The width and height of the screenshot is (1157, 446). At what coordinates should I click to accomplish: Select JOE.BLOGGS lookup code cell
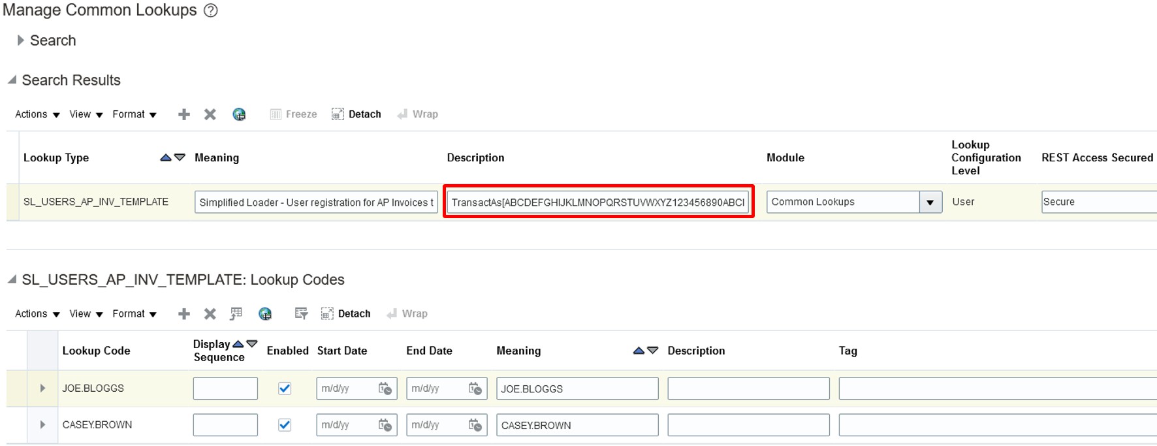[93, 388]
